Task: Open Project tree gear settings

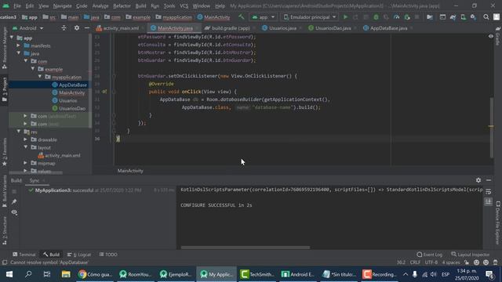Action: 77,28
